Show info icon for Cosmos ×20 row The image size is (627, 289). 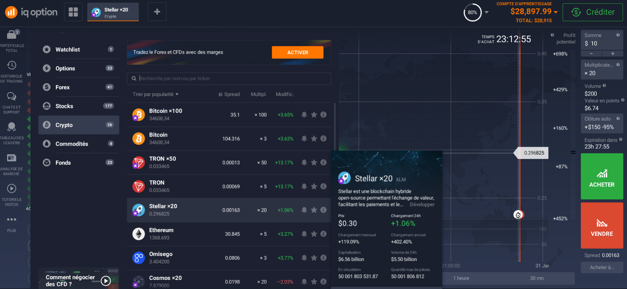323,282
